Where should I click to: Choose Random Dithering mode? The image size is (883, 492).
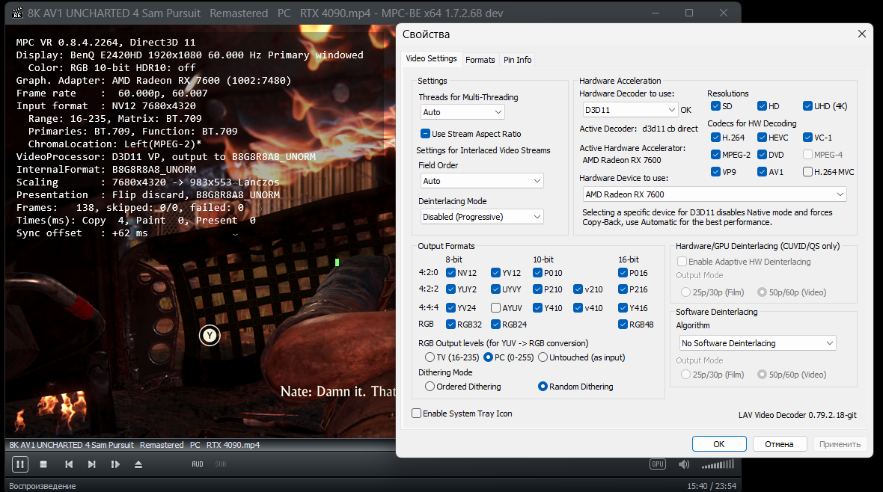tap(543, 387)
